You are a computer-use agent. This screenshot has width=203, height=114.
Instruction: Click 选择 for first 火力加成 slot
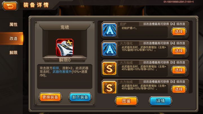(x=179, y=70)
